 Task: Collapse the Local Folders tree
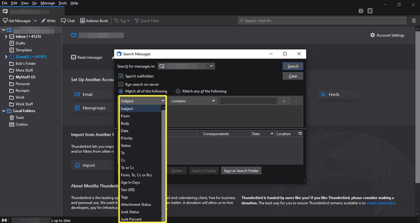[x=3, y=111]
